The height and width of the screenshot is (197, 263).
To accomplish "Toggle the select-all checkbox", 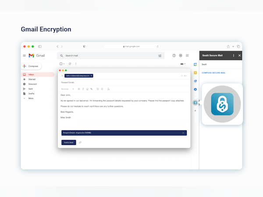I will pyautogui.click(x=61, y=64).
